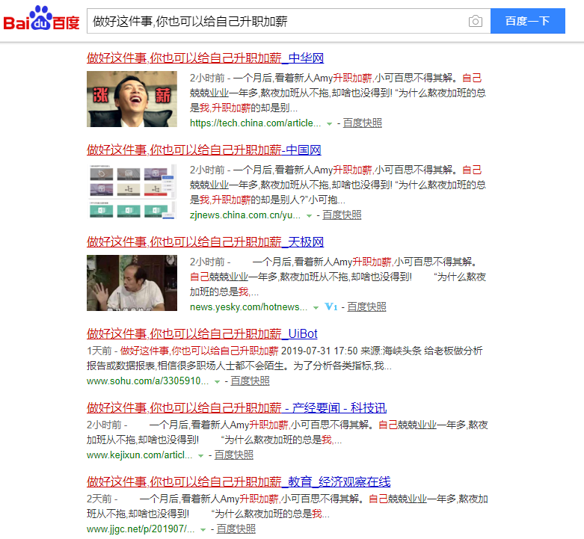Image resolution: width=584 pixels, height=539 pixels.
Task: Expand the dropdown arrow next to news.yesky.com URL
Action: [316, 308]
